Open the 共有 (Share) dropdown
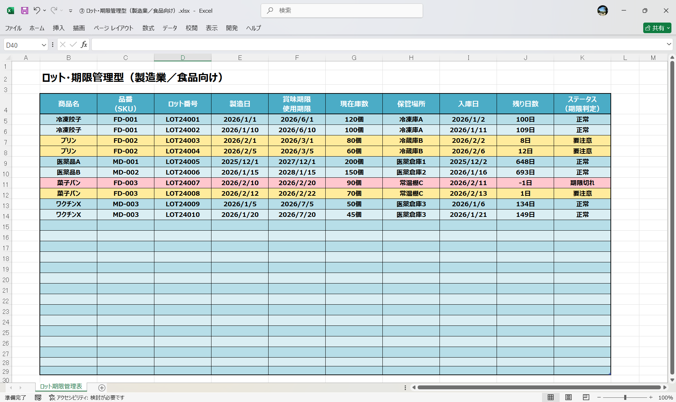This screenshot has height=402, width=676. tap(668, 28)
